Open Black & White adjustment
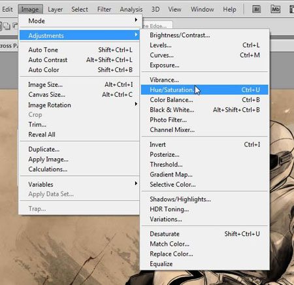The height and width of the screenshot is (285, 294). coord(204,110)
